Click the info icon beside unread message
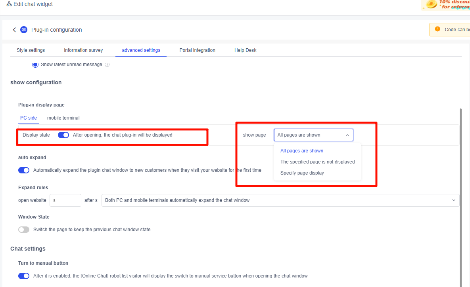 [107, 65]
